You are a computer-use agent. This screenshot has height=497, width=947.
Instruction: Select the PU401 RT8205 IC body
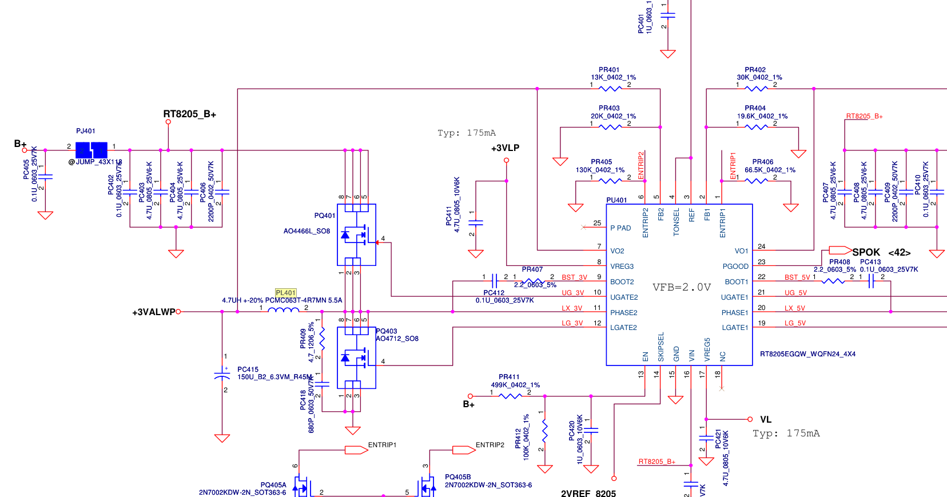(679, 284)
